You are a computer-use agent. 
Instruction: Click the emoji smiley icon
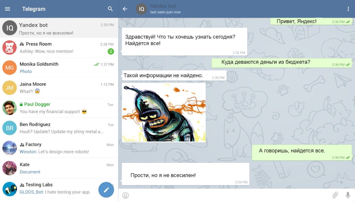point(126,195)
